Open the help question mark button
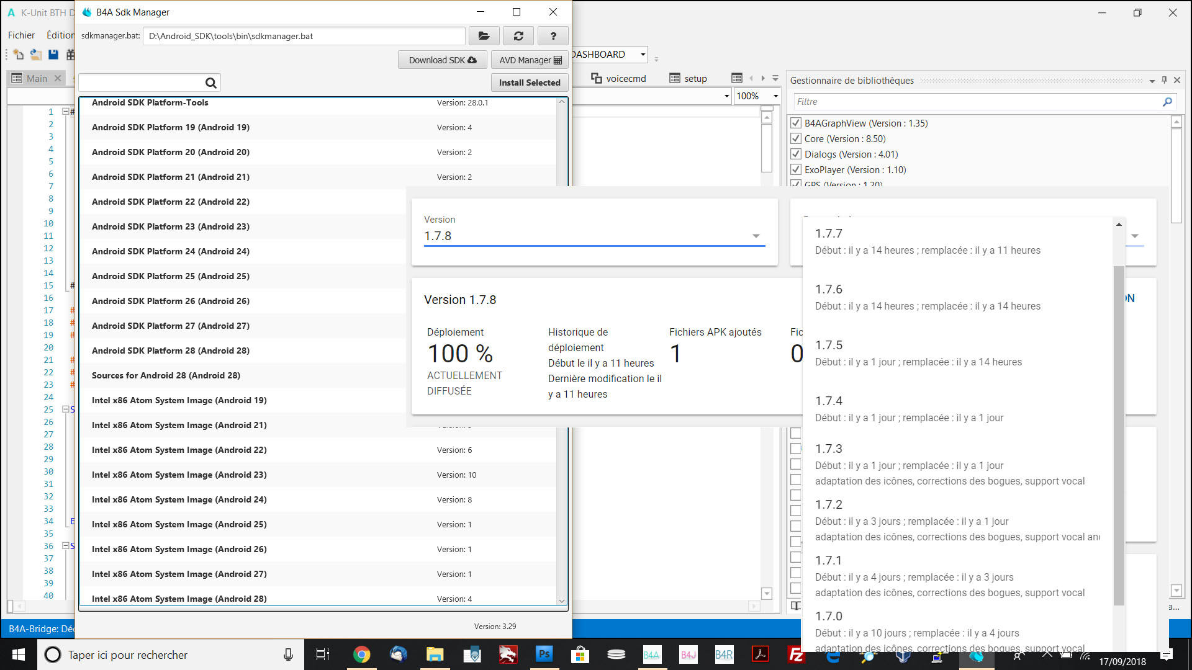 click(553, 36)
